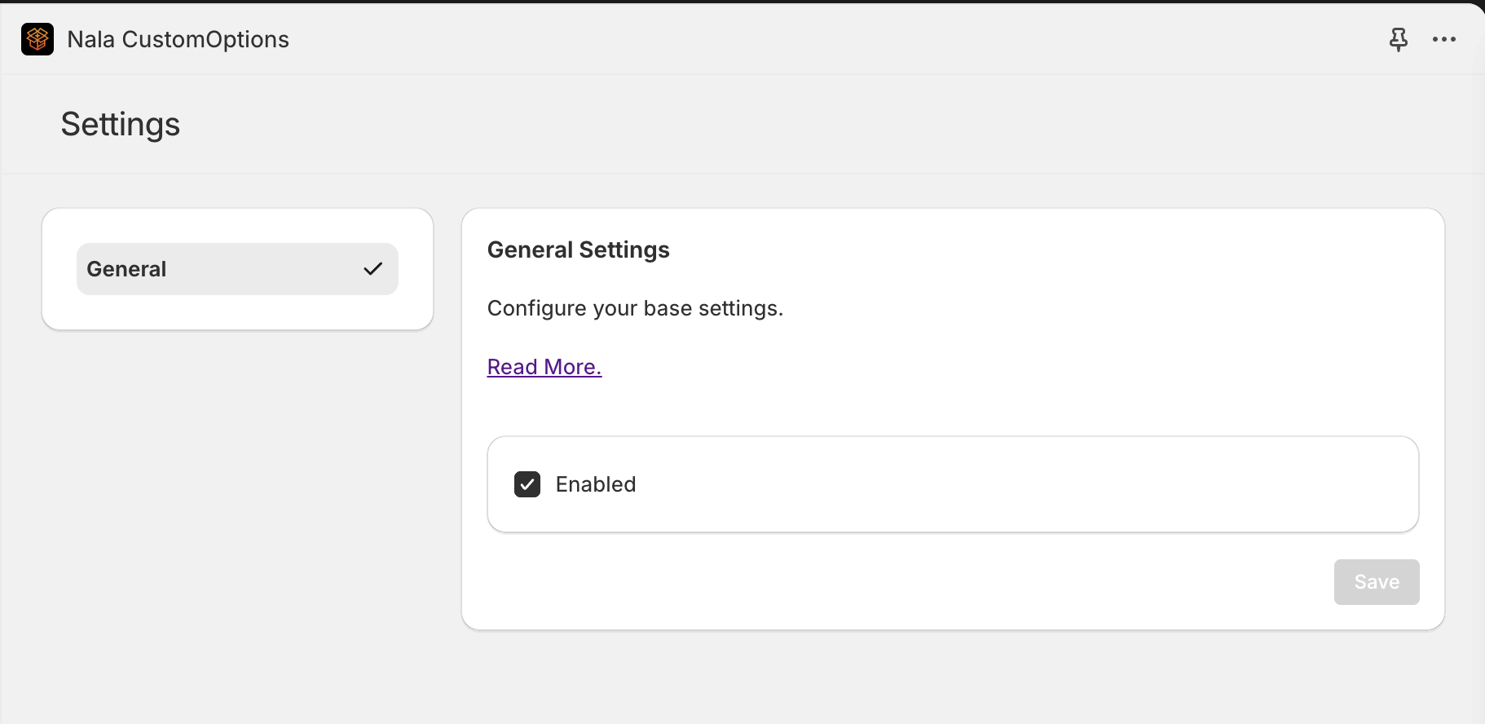Screen dimensions: 1485x724
Task: Select the General settings section
Action: [x=236, y=269]
